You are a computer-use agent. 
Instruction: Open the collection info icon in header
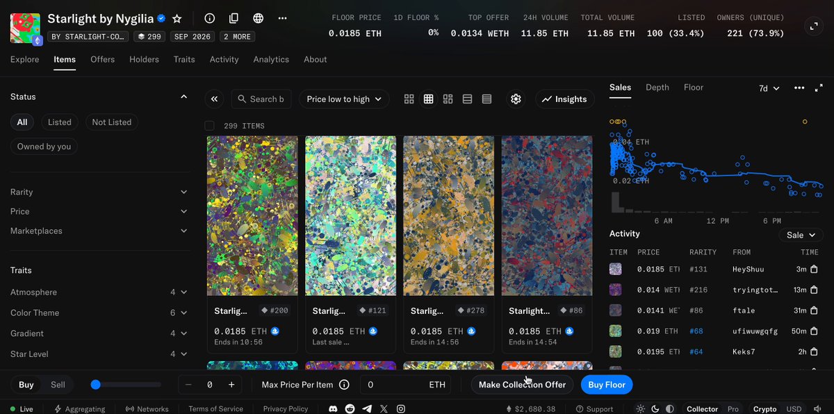pos(209,18)
